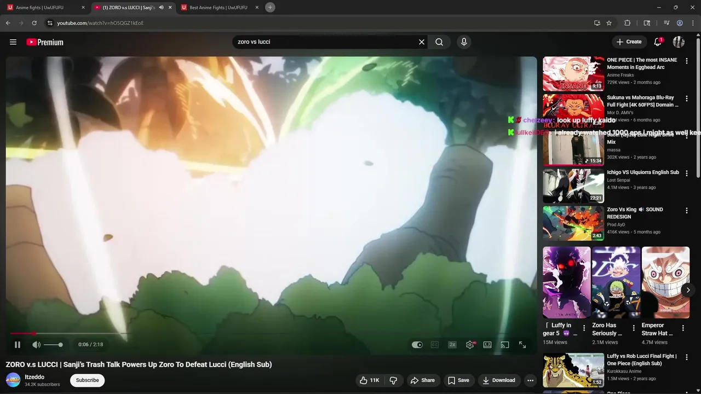Screen dimensions: 701x394
Task: Mute the video volume speaker
Action: 36,345
